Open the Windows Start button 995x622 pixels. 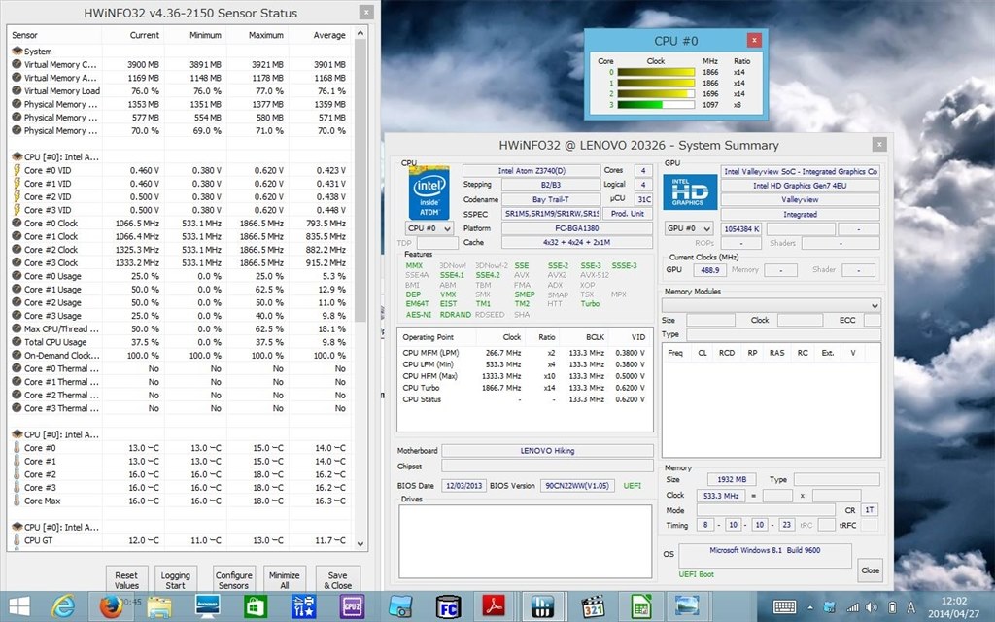coord(19,606)
